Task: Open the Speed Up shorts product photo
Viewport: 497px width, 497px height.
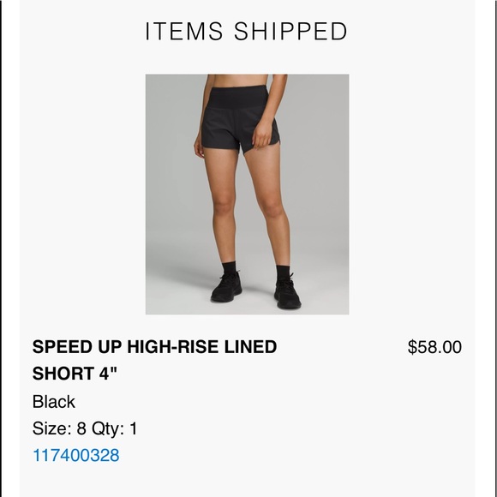Action: [248, 195]
